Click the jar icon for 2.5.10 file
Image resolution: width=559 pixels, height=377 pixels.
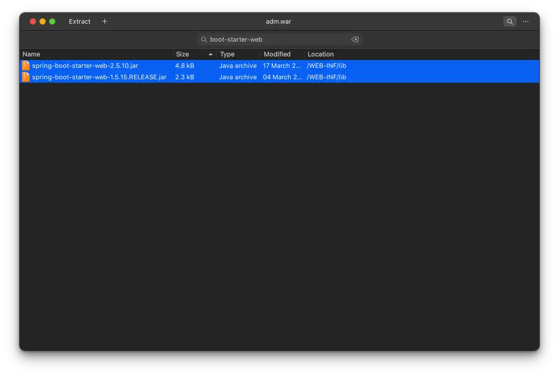[26, 66]
